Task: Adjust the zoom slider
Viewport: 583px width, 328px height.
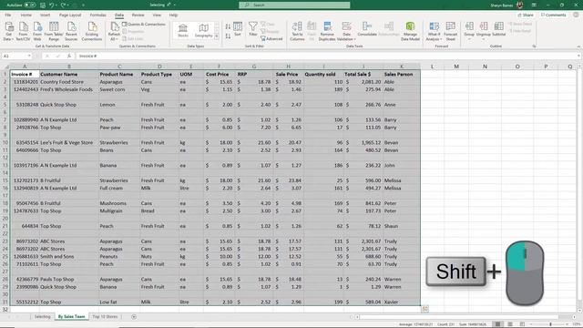Action: click(550, 324)
